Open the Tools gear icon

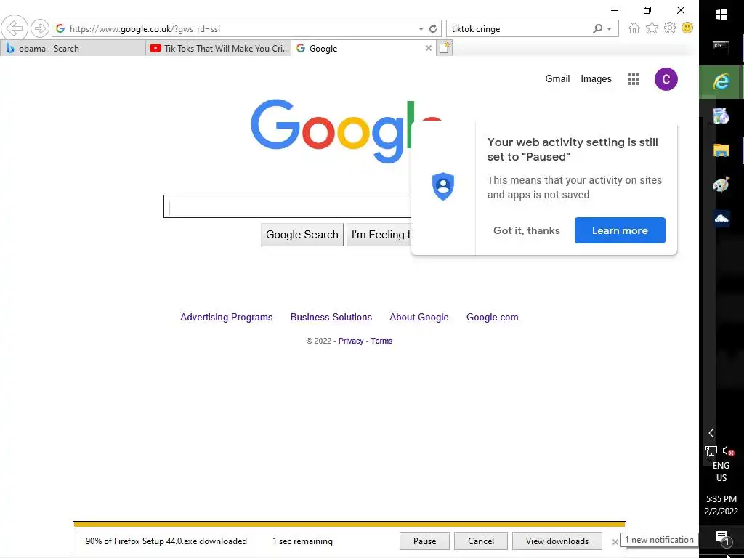pos(669,28)
